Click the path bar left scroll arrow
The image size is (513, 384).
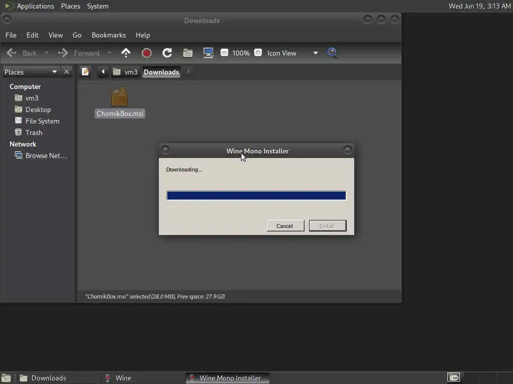(x=103, y=72)
